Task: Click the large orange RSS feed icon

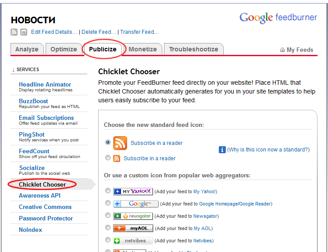Action: [x=120, y=143]
